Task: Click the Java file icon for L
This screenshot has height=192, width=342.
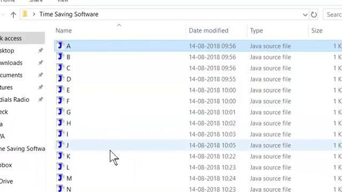Action: 60,167
